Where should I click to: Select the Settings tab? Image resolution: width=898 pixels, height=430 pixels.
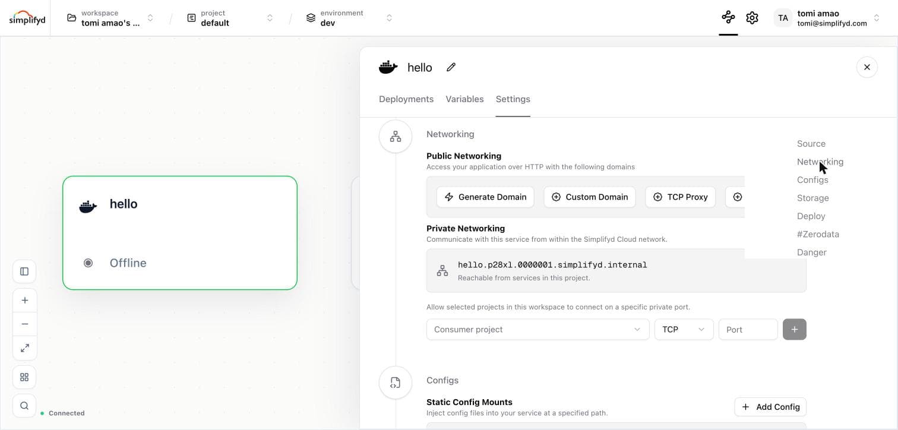coord(513,99)
